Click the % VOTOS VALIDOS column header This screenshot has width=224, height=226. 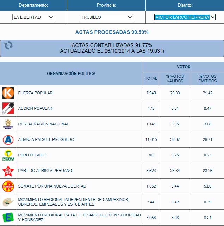175,78
